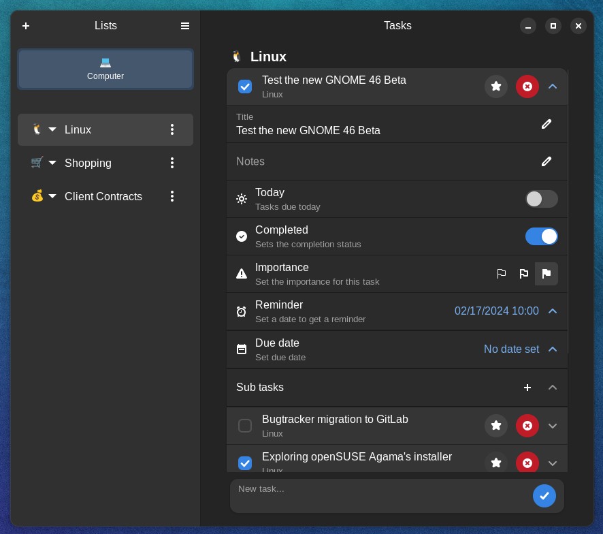Edit the Notes with the pencil icon
The width and height of the screenshot is (603, 534).
coord(547,161)
